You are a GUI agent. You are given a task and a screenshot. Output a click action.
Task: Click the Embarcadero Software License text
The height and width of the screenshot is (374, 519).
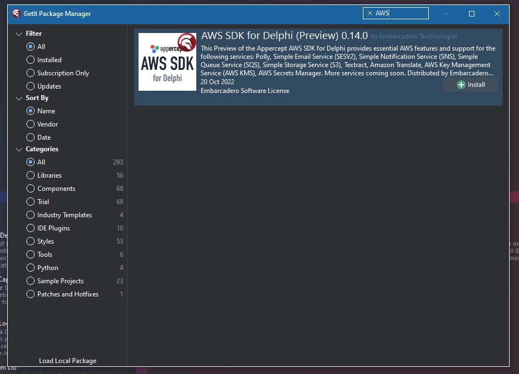coord(245,91)
